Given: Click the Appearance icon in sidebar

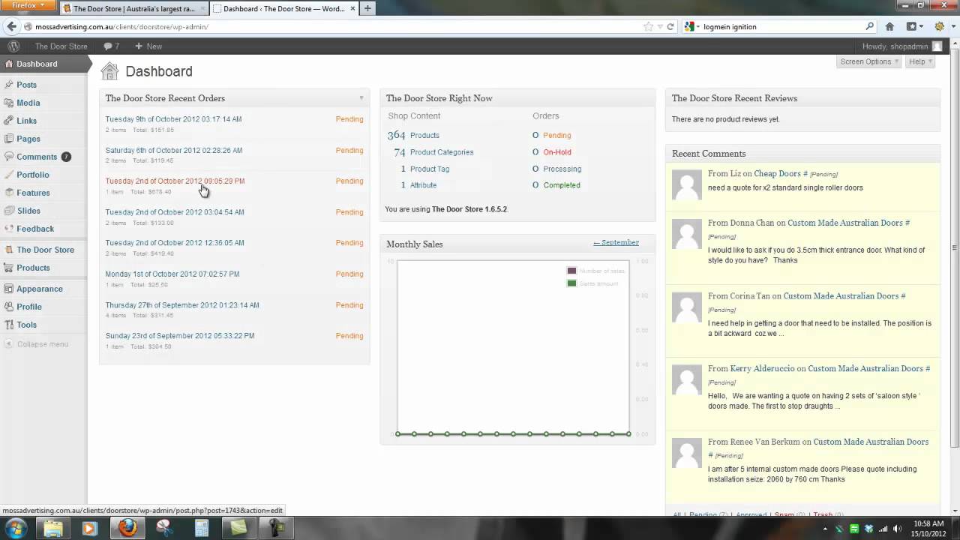Looking at the screenshot, I should (8, 289).
